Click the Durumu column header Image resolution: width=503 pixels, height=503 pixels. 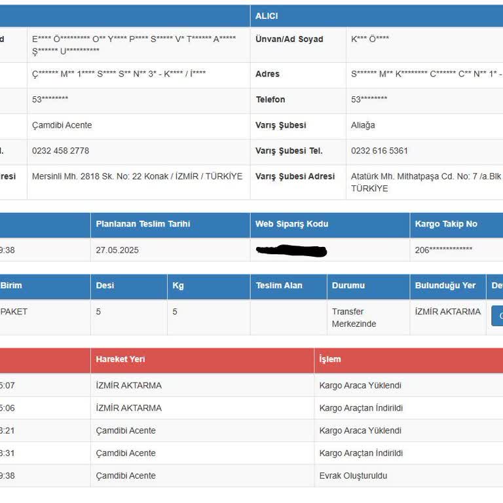(348, 286)
